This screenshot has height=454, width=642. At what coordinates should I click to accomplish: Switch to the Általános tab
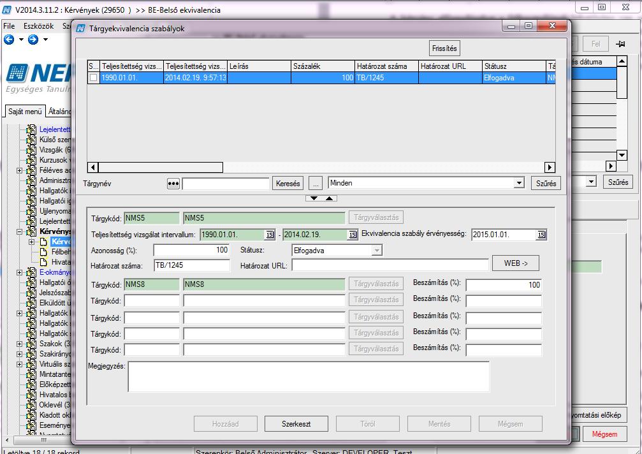coord(59,112)
